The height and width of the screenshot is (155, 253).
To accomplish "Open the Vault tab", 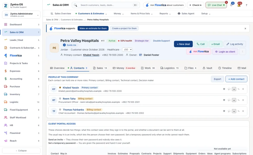I will pyautogui.click(x=207, y=68).
